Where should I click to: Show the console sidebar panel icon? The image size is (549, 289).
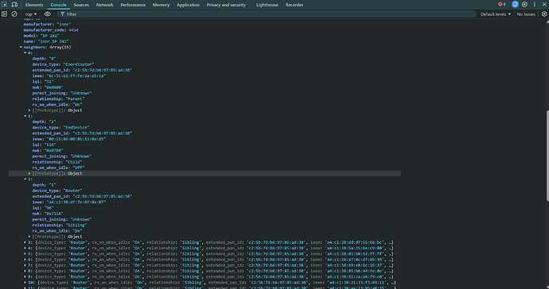pyautogui.click(x=4, y=14)
